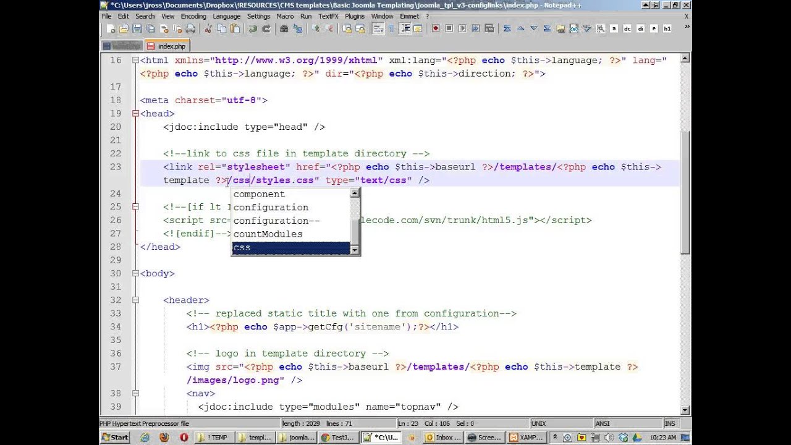The image size is (791, 445).
Task: Switch to the index.php tab
Action: (167, 46)
